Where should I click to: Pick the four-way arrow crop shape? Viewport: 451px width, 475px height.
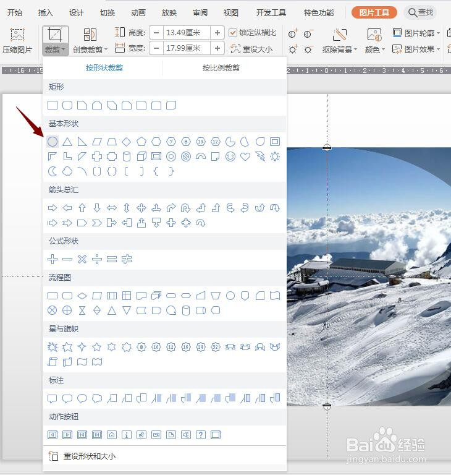(x=141, y=208)
